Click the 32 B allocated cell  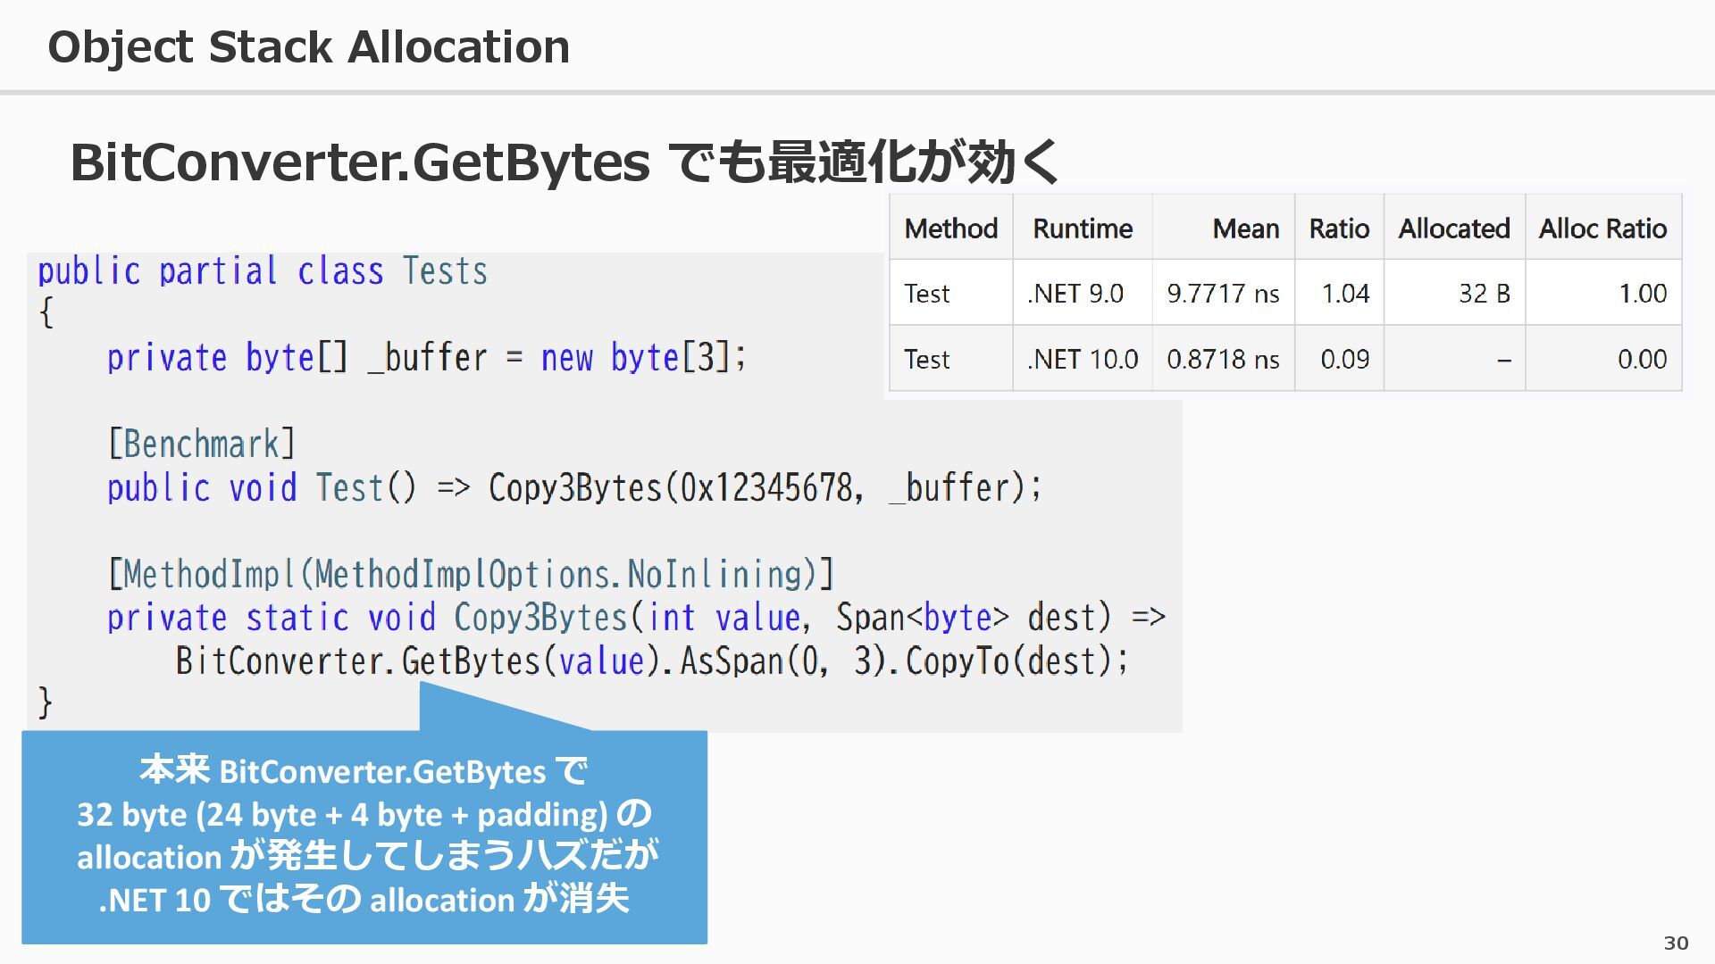[x=1484, y=294]
